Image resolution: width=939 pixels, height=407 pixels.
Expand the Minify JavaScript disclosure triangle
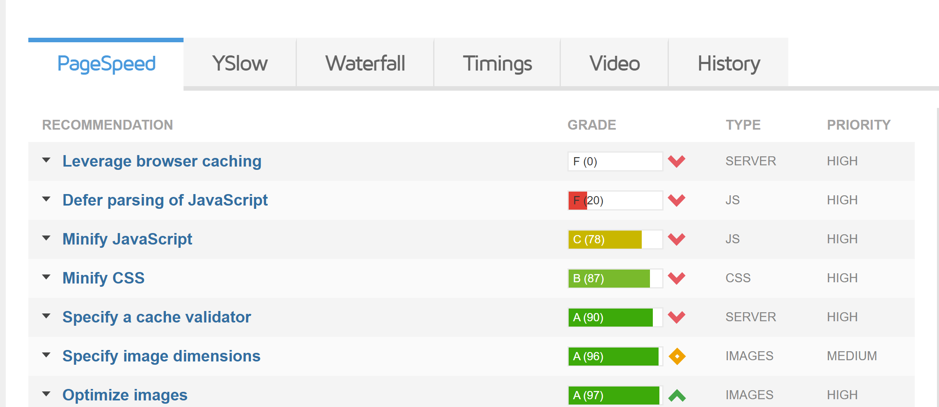pos(46,238)
